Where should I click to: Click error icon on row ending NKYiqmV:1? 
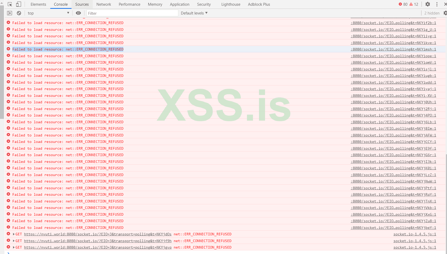9,62
